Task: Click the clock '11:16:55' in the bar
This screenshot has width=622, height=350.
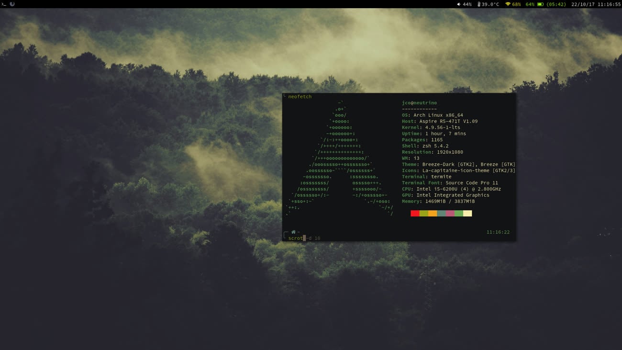Action: pyautogui.click(x=609, y=4)
